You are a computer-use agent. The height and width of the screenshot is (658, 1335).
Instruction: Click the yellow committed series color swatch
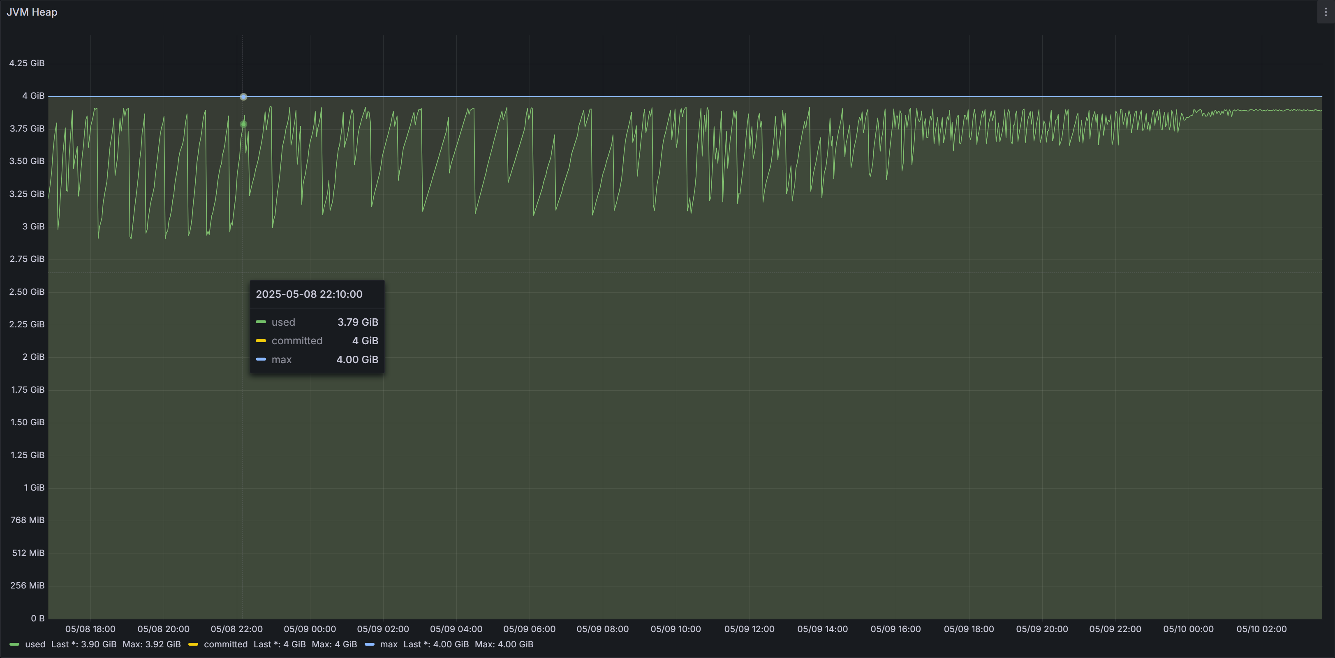193,644
